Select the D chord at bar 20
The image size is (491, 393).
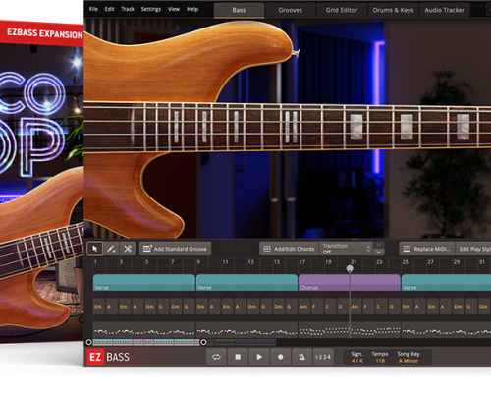(x=343, y=307)
